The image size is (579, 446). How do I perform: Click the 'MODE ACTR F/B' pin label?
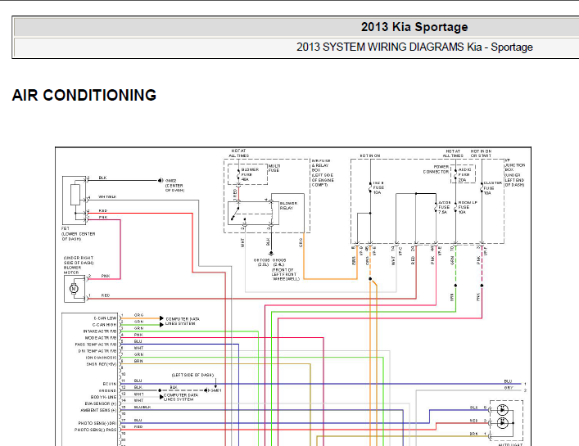[x=101, y=338]
